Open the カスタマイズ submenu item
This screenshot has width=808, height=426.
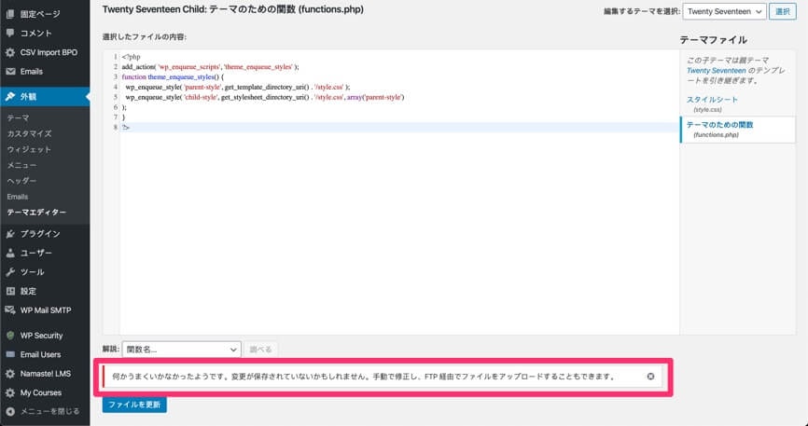pos(29,133)
